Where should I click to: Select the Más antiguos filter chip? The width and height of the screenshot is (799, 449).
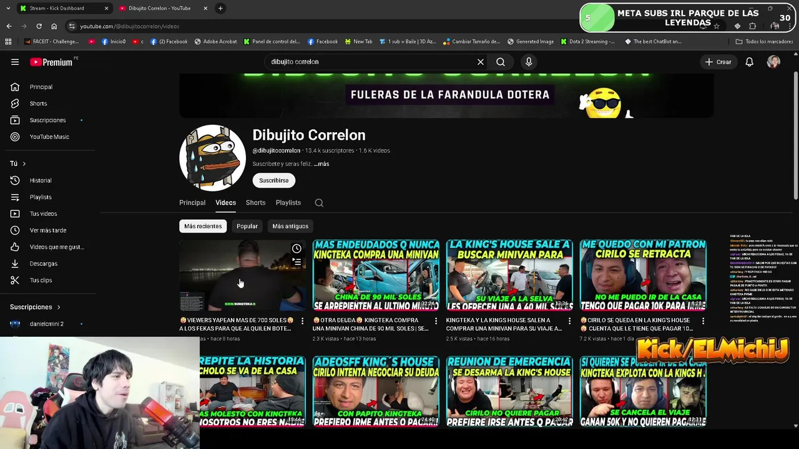point(290,226)
